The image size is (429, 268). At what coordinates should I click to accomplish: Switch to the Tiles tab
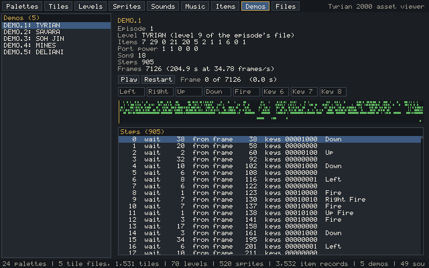coord(58,6)
